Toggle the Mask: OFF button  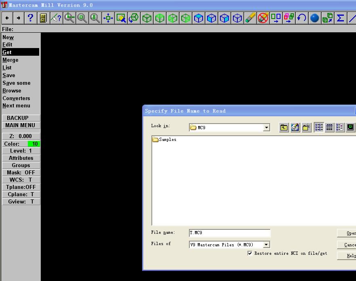coord(21,172)
